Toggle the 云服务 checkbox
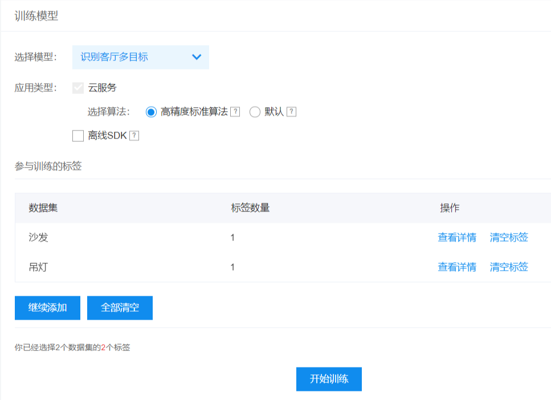This screenshot has width=551, height=400. pos(78,88)
